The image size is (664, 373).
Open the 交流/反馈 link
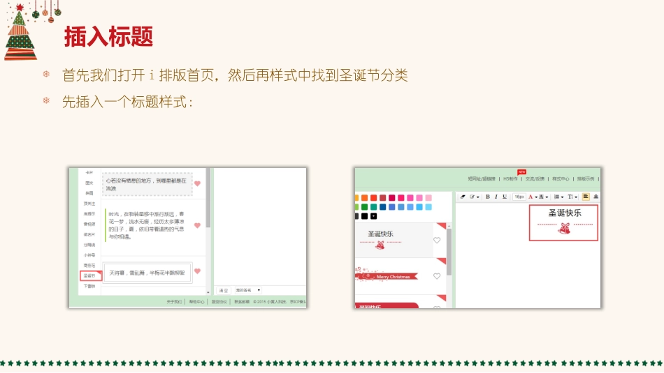(x=535, y=179)
